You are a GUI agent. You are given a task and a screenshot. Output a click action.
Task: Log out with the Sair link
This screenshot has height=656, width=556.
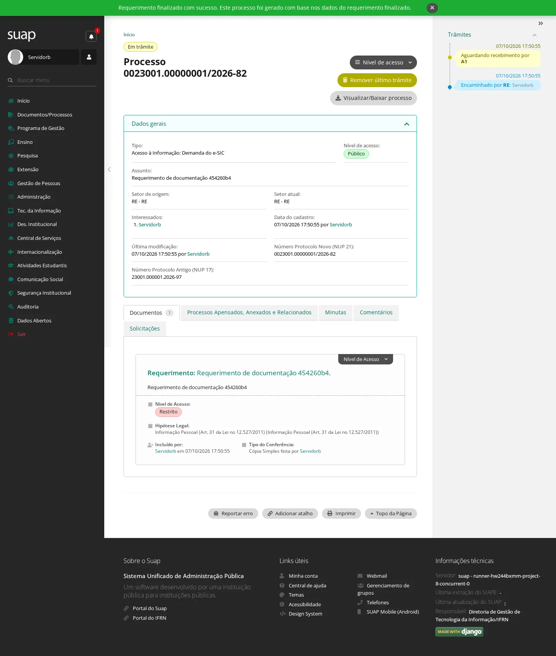click(x=22, y=334)
